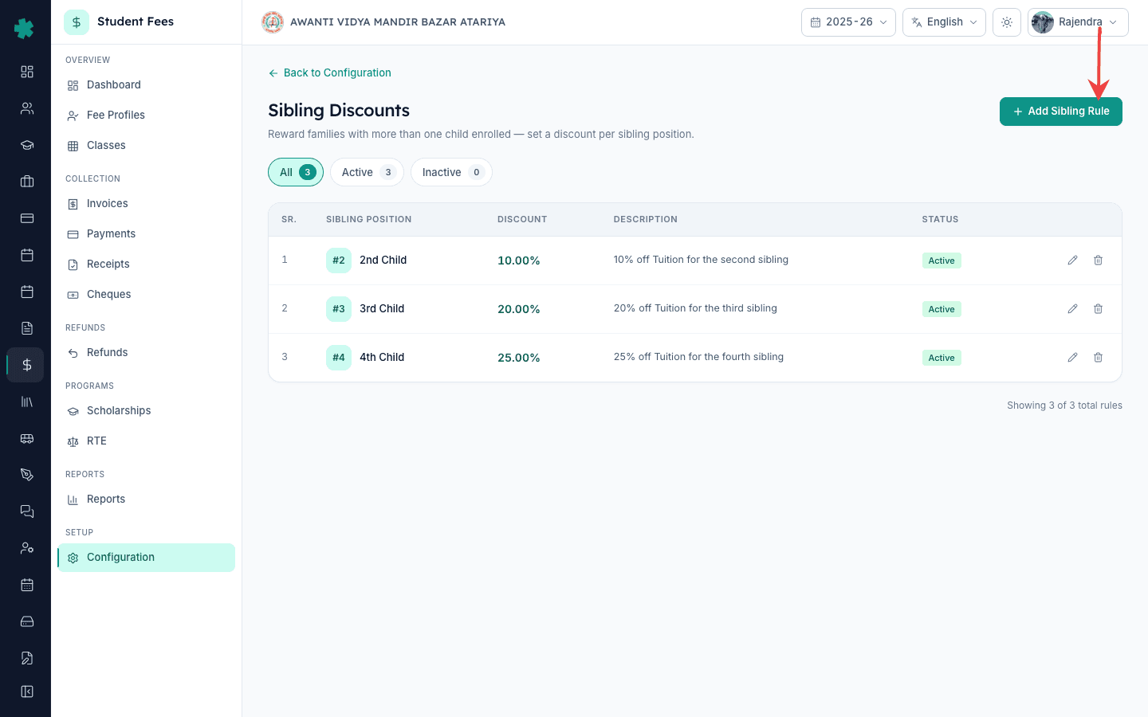Open the credit card icon in the icon rail

click(x=27, y=218)
